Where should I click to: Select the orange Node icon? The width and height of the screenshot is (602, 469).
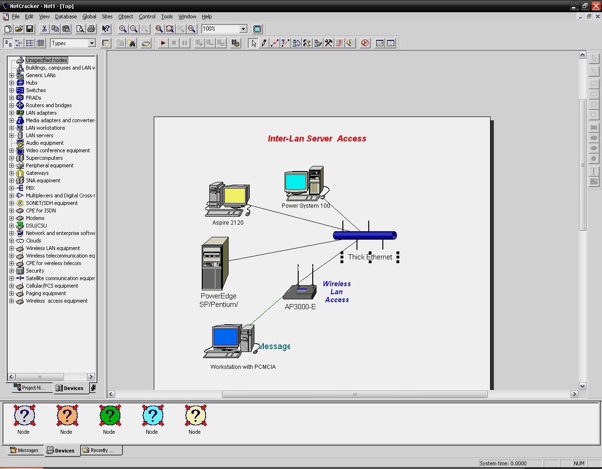click(x=67, y=416)
